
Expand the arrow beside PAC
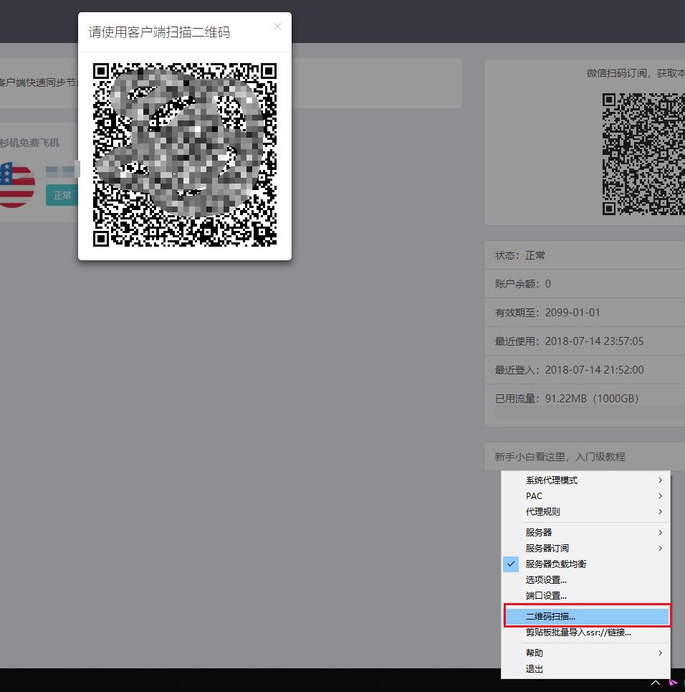pos(661,496)
